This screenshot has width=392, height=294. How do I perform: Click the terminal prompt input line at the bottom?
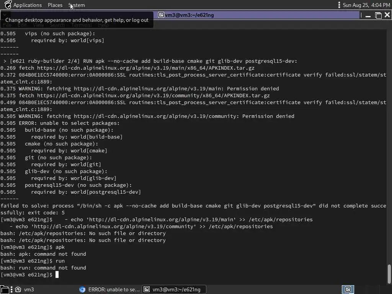pos(29,274)
